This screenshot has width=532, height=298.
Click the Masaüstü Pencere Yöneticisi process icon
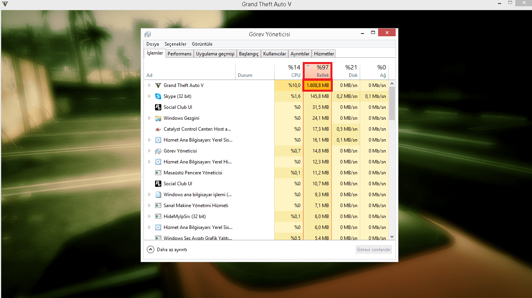coord(158,173)
